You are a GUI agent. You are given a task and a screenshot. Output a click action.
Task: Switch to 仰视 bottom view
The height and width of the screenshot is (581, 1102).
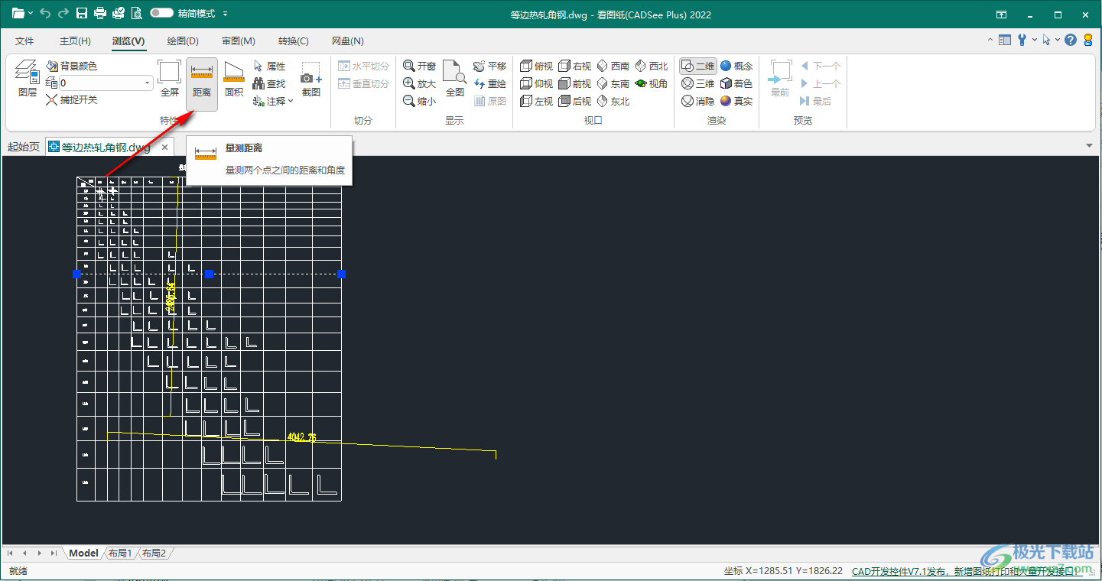click(x=536, y=84)
